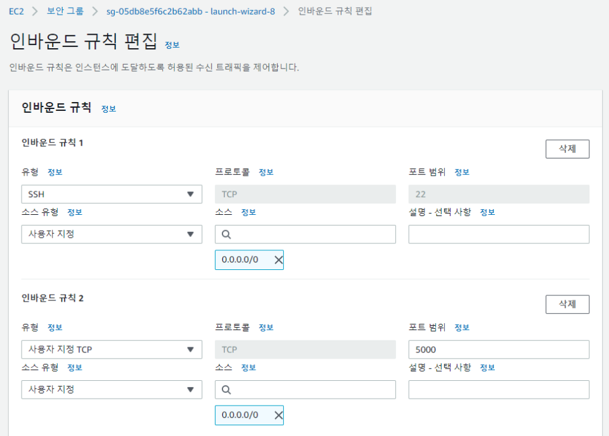Click 인바운드 규칙 편집 breadcrumb text
This screenshot has width=609, height=436.
(x=335, y=11)
